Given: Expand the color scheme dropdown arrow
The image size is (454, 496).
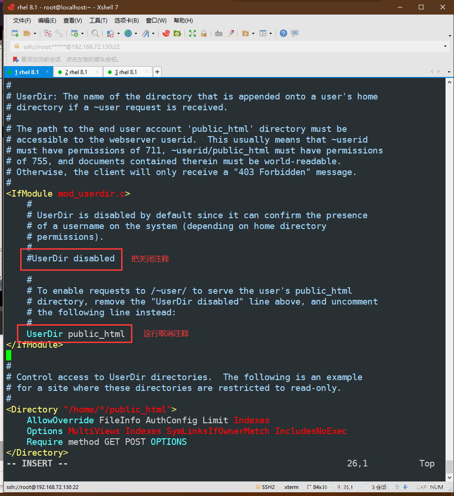Looking at the screenshot, I should point(118,33).
